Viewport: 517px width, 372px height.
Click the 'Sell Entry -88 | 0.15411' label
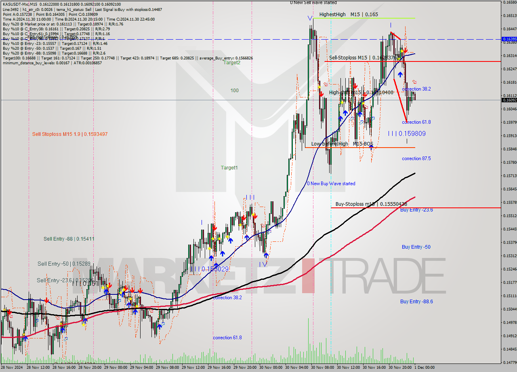pyautogui.click(x=69, y=239)
